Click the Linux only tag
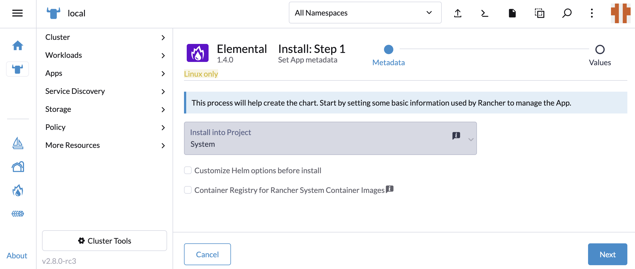Screen dimensions: 635x269 [201, 74]
